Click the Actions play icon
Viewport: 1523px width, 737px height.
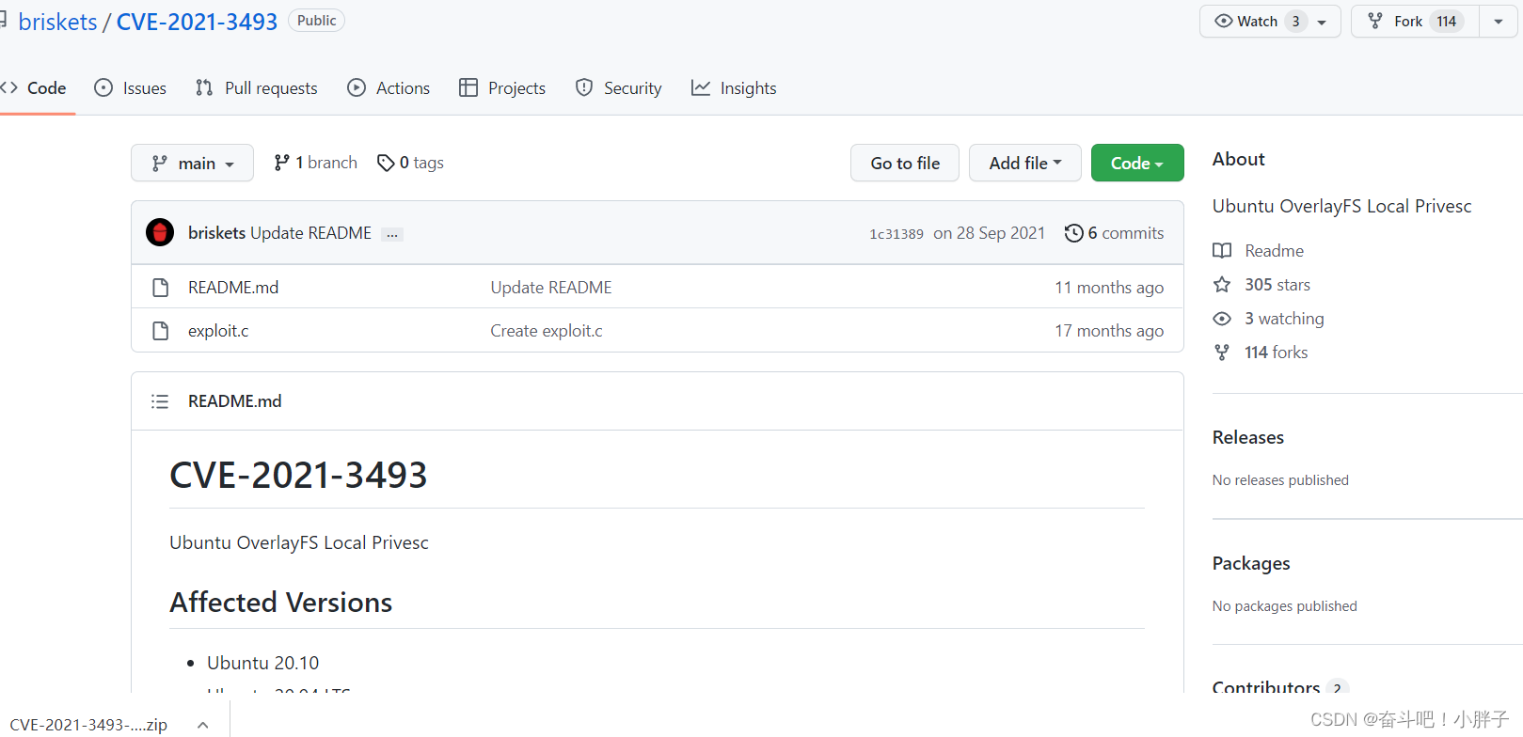tap(357, 87)
